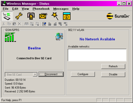Viewport: 133px width, 103px height.
Task: Open the Help menu
Action: pos(76,9)
